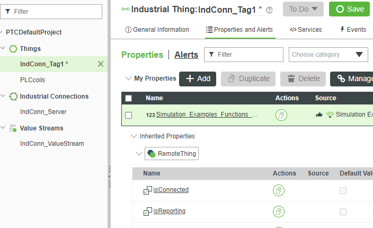Click the thumbs-up source status icon

point(319,115)
